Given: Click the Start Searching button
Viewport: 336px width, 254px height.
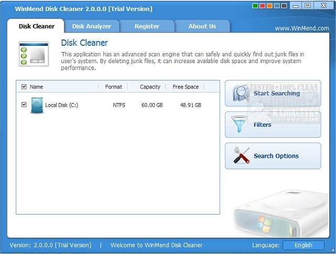Looking at the screenshot, I should pos(273,94).
